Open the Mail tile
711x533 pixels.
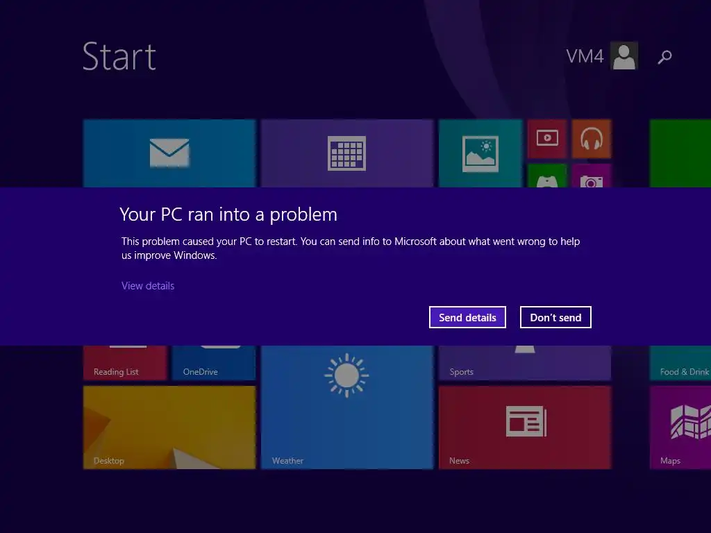169,153
